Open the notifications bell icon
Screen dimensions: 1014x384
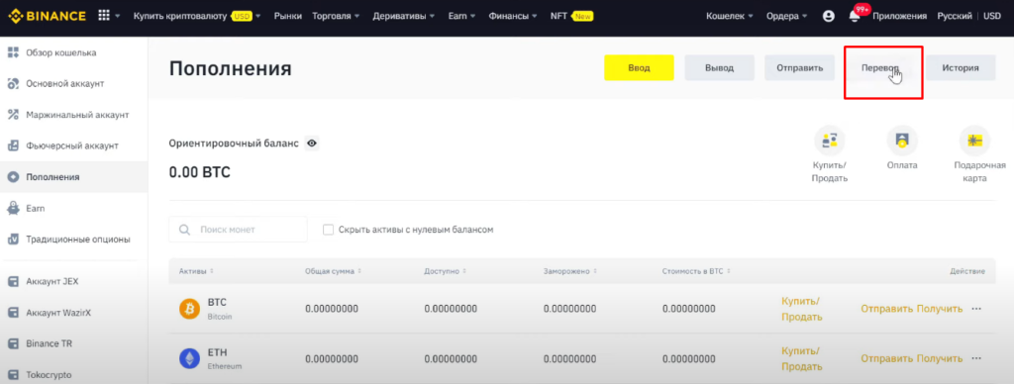pyautogui.click(x=855, y=17)
